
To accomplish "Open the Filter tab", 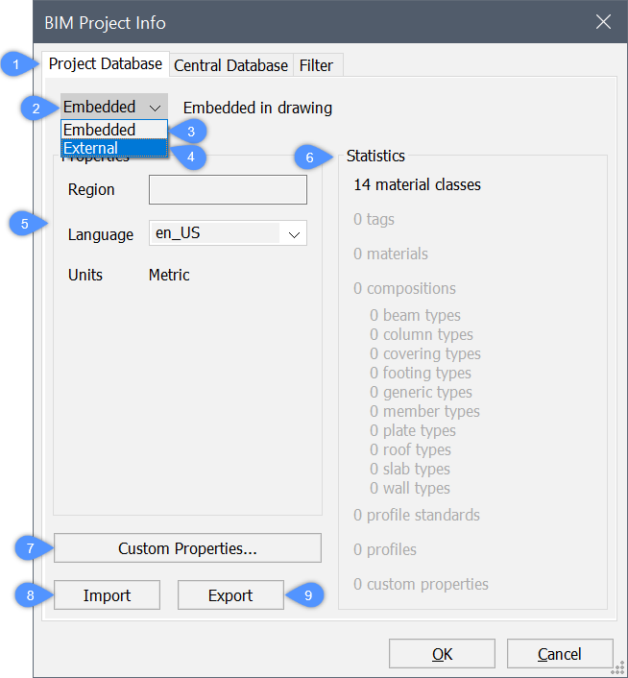I will coord(316,65).
